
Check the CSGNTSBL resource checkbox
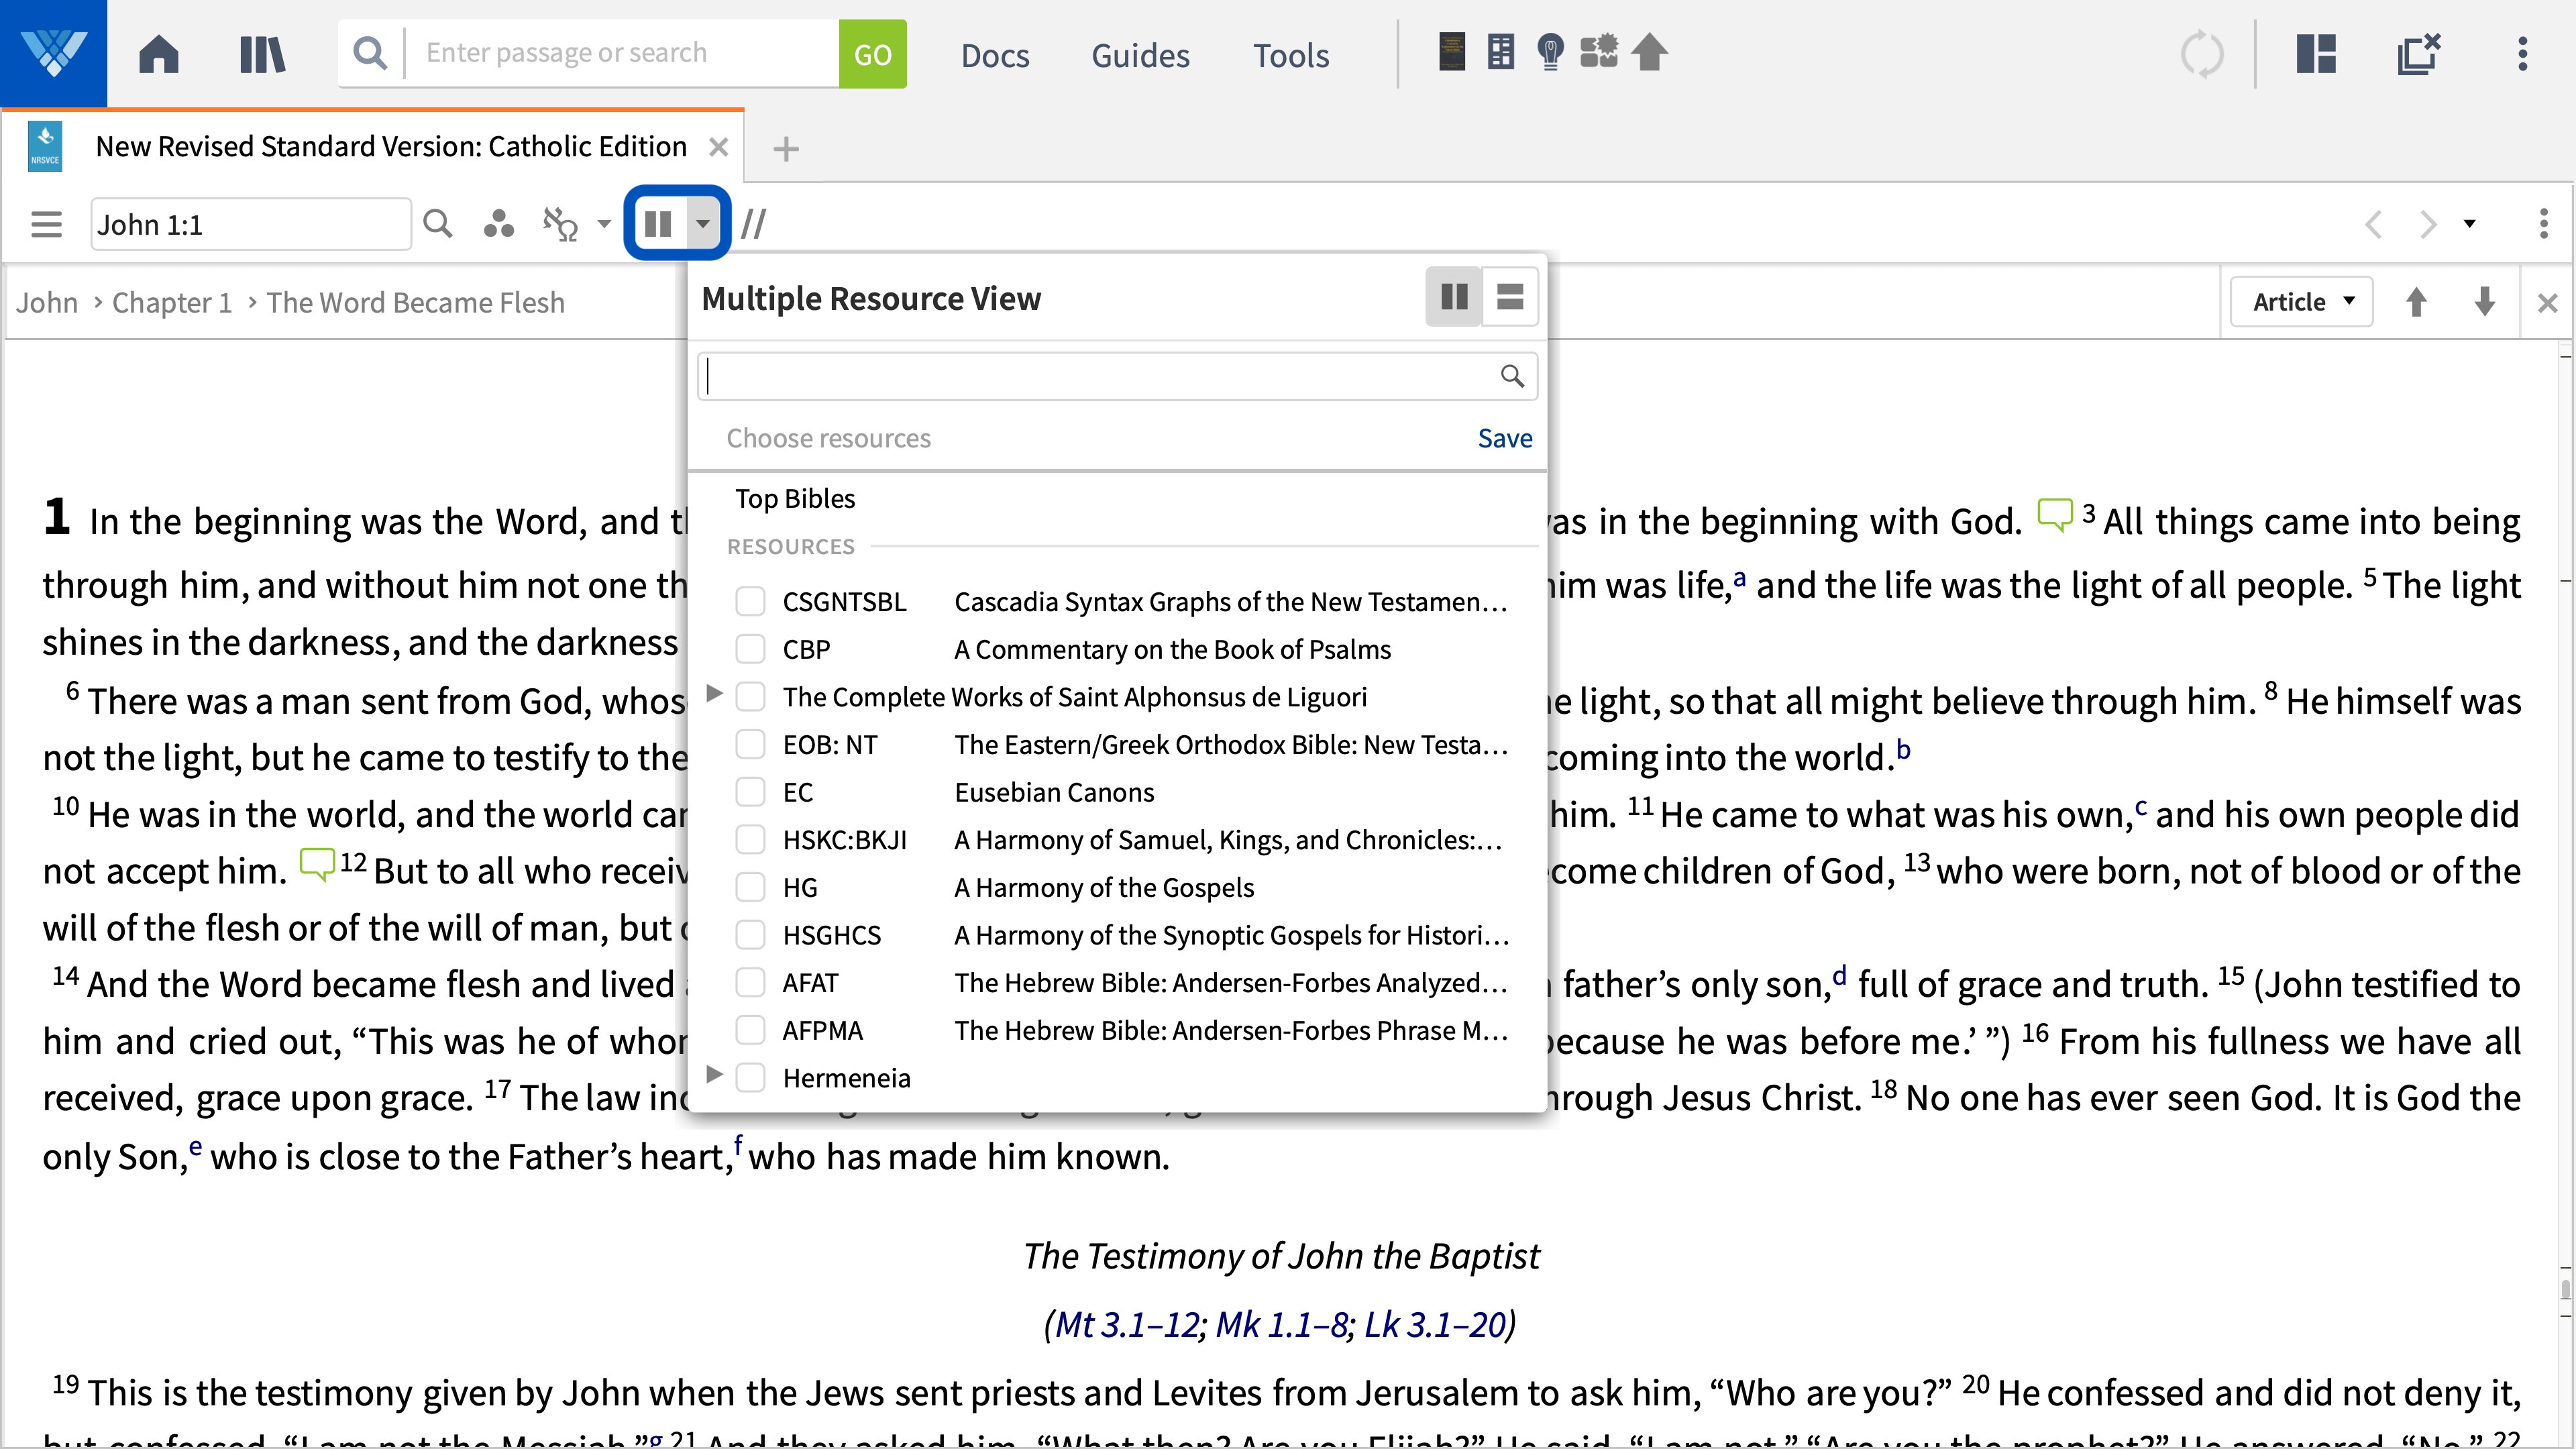tap(750, 601)
